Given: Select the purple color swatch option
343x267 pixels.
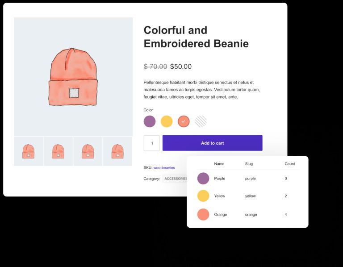Looking at the screenshot, I should [x=150, y=121].
